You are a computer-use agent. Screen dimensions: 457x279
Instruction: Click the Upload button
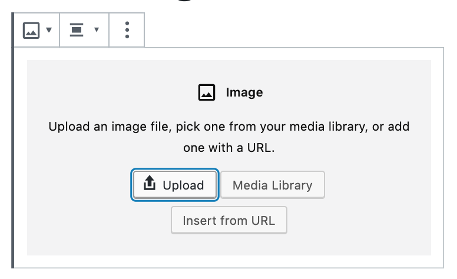[175, 185]
